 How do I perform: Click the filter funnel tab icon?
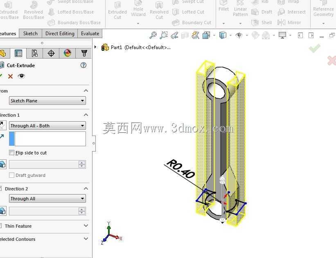point(84,53)
